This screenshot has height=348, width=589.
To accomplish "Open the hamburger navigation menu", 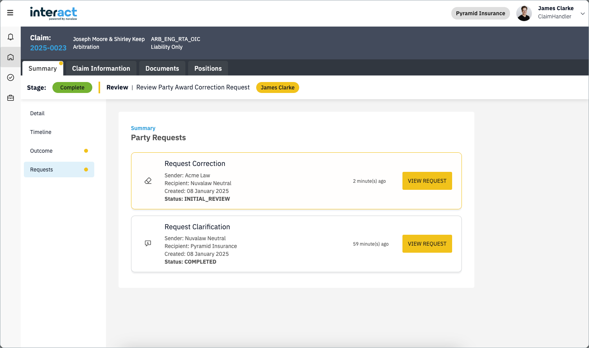I will pyautogui.click(x=10, y=13).
